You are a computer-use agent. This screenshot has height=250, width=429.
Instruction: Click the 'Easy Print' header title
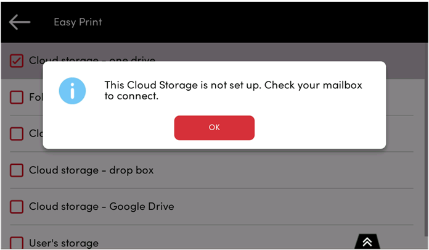pos(78,22)
